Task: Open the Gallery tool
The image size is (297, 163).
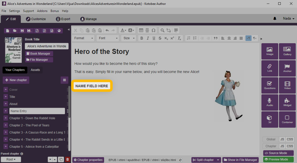Action: coord(287,51)
